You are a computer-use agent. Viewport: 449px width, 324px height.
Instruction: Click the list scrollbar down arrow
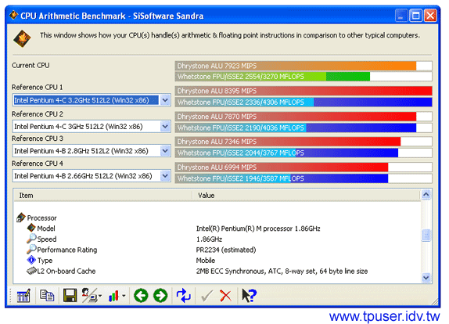tap(426, 277)
